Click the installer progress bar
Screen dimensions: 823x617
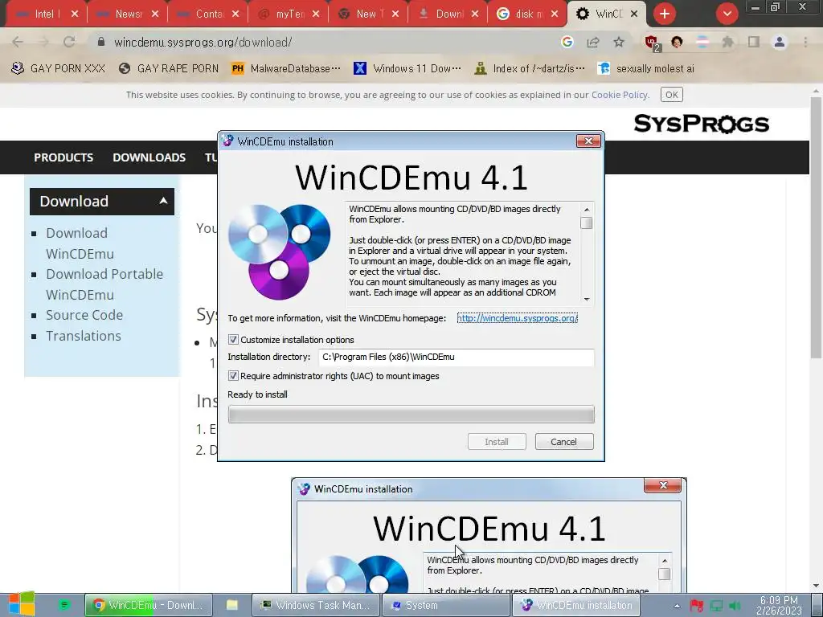click(411, 415)
